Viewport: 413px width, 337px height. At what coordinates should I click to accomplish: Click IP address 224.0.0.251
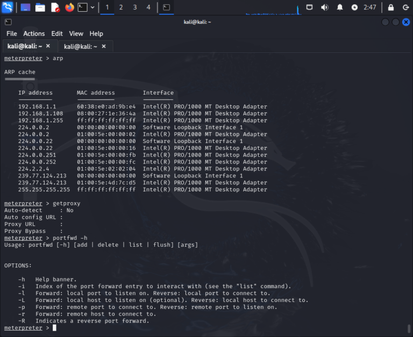(37, 155)
